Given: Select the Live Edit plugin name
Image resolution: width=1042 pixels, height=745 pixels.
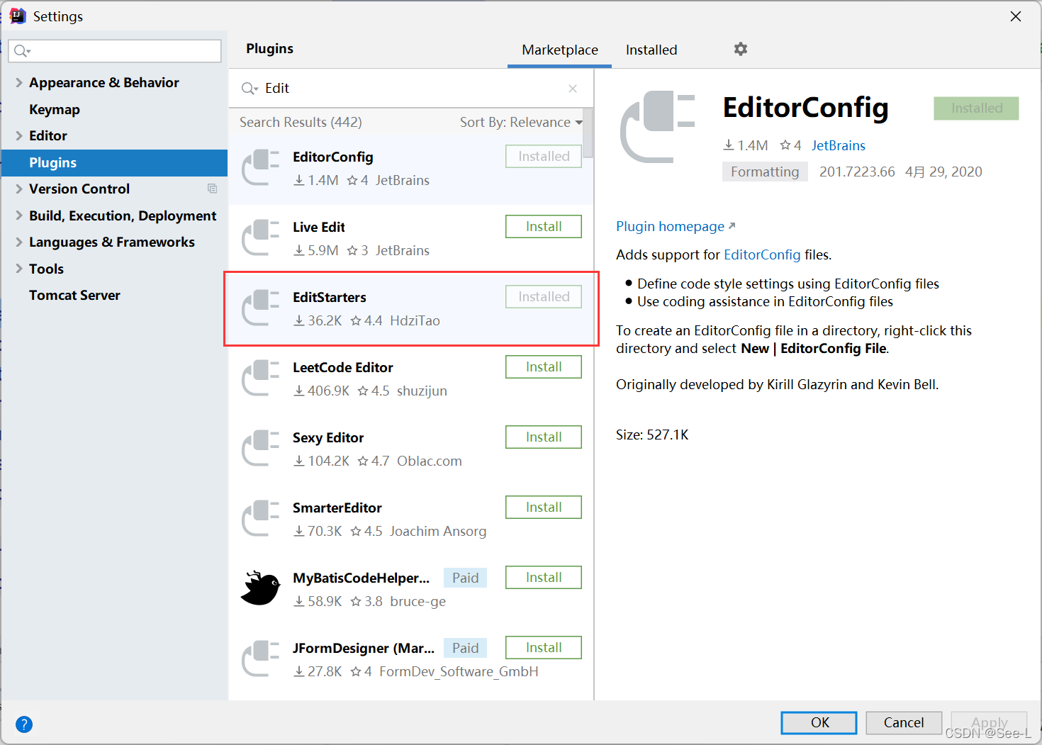Looking at the screenshot, I should (x=319, y=227).
